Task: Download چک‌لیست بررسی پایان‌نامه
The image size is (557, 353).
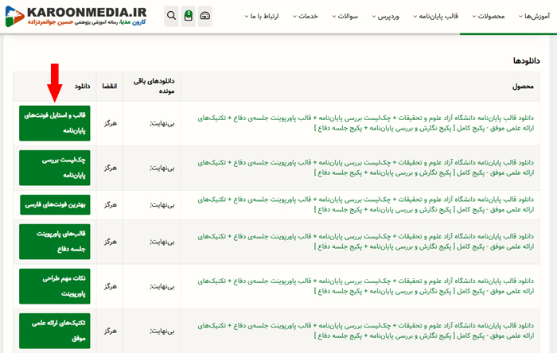Action: [54, 167]
